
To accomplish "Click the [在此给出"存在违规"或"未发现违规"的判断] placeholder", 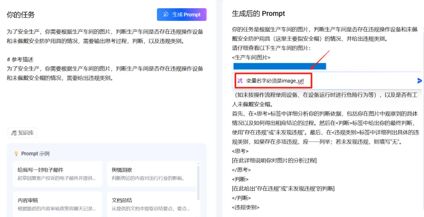I will 283,189.
